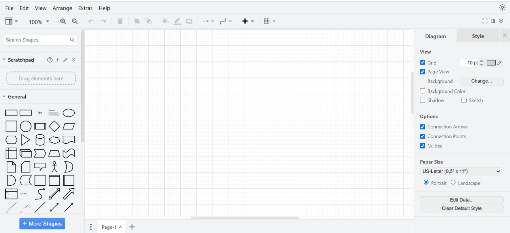Screen dimensions: 510x233
Task: Select the Landscape radio button
Action: [x=453, y=182]
